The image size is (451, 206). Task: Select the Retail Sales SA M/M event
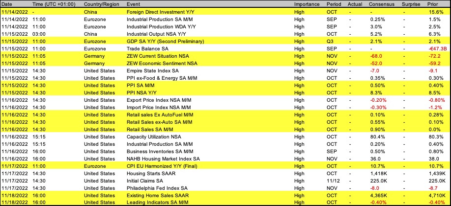[150, 130]
